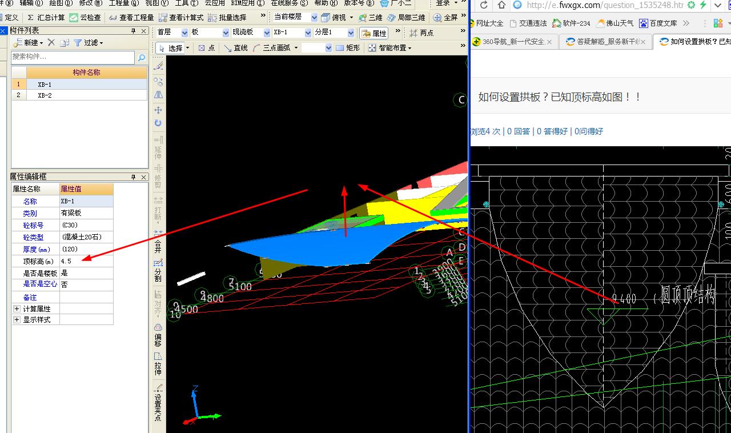
Task: Select XB-1 row in component list
Action: click(x=79, y=84)
